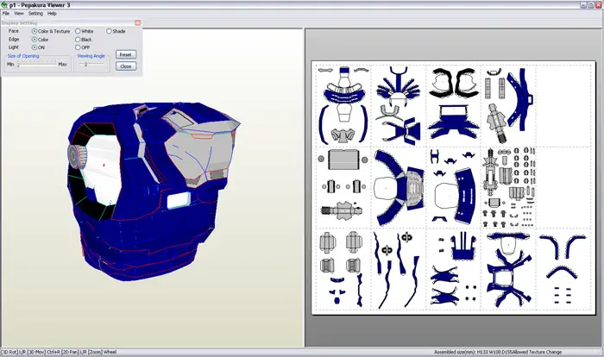
Task: Close the Display Setting panel with red X
Action: [138, 22]
